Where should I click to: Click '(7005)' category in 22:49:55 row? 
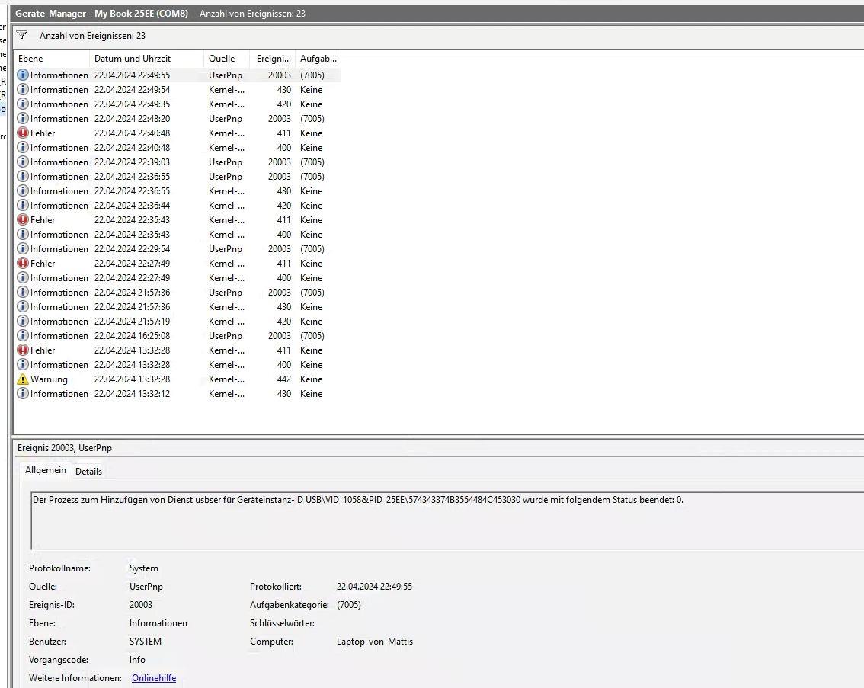(x=312, y=75)
